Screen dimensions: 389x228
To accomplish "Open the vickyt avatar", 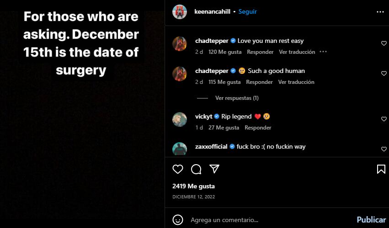I will (180, 119).
